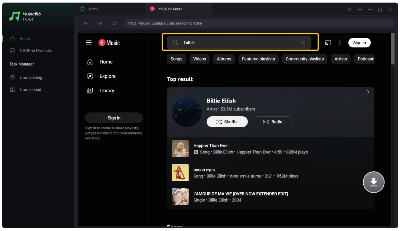Filter results by Videos
This screenshot has width=401, height=231.
pyautogui.click(x=200, y=59)
